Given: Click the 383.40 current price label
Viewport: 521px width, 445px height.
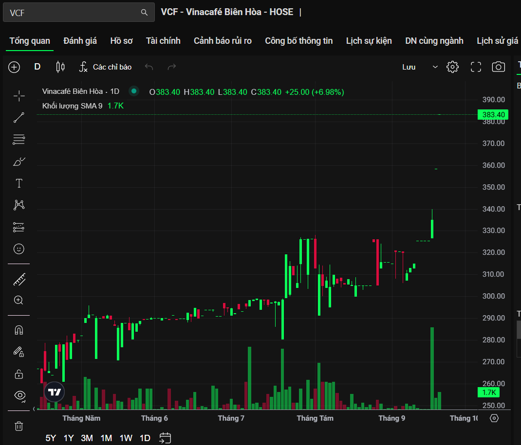Looking at the screenshot, I should (x=493, y=115).
